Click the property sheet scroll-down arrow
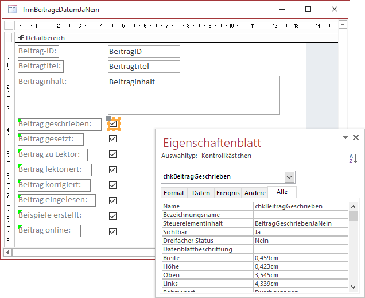 [353, 287]
